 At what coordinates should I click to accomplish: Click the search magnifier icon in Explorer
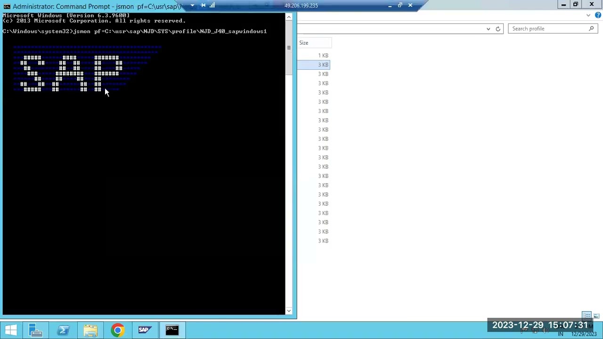tap(592, 29)
